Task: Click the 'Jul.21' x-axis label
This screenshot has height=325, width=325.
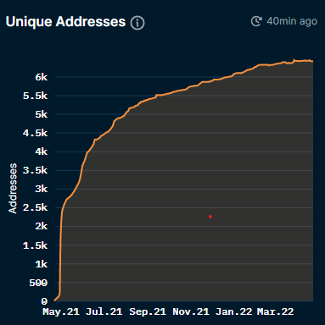Action: click(x=104, y=311)
